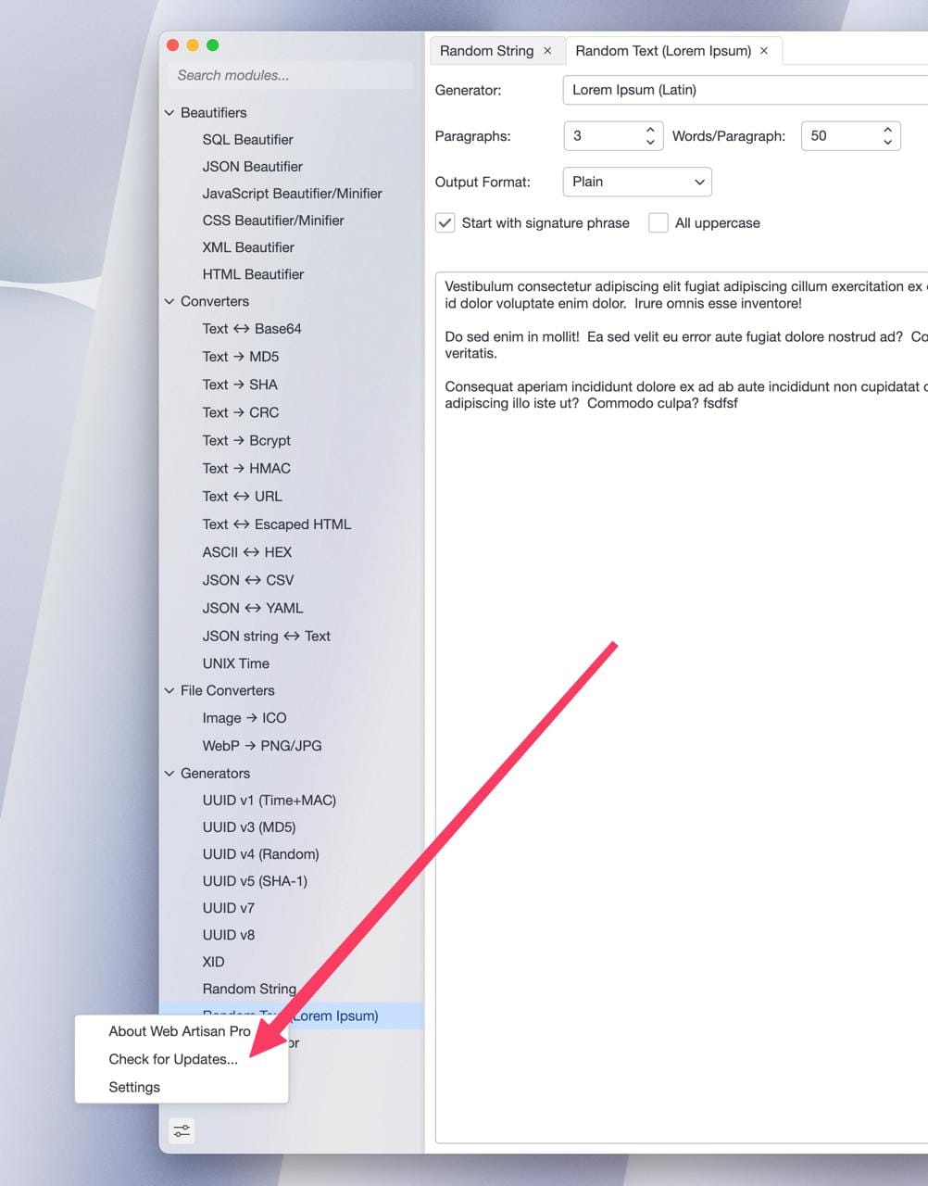
Task: Toggle Start with signature phrase checkbox
Action: pyautogui.click(x=445, y=223)
